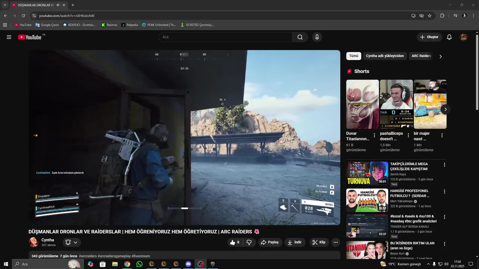Open HANGİSİ PROFESYONEL FUTBOLCU video title
Screen dimensions: 479x269
click(x=410, y=193)
